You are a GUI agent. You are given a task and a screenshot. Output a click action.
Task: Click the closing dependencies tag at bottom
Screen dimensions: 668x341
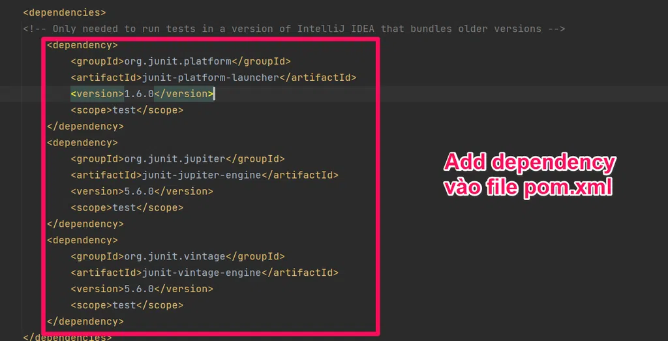tap(67, 337)
